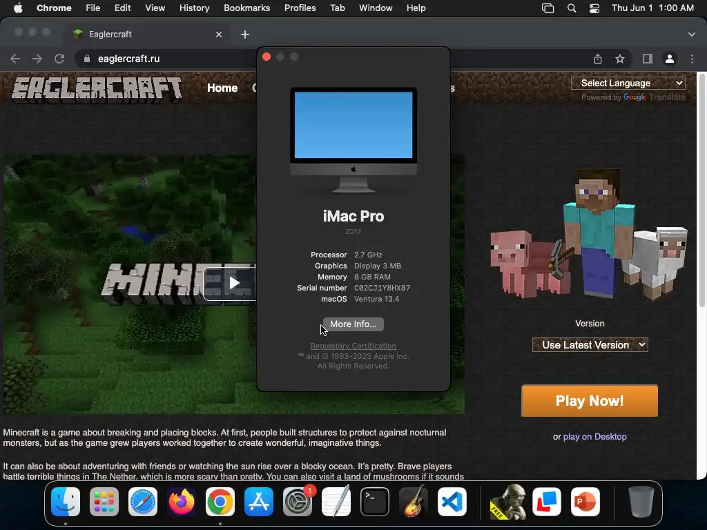
Task: Play the Minecraft trailer video
Action: (x=233, y=283)
